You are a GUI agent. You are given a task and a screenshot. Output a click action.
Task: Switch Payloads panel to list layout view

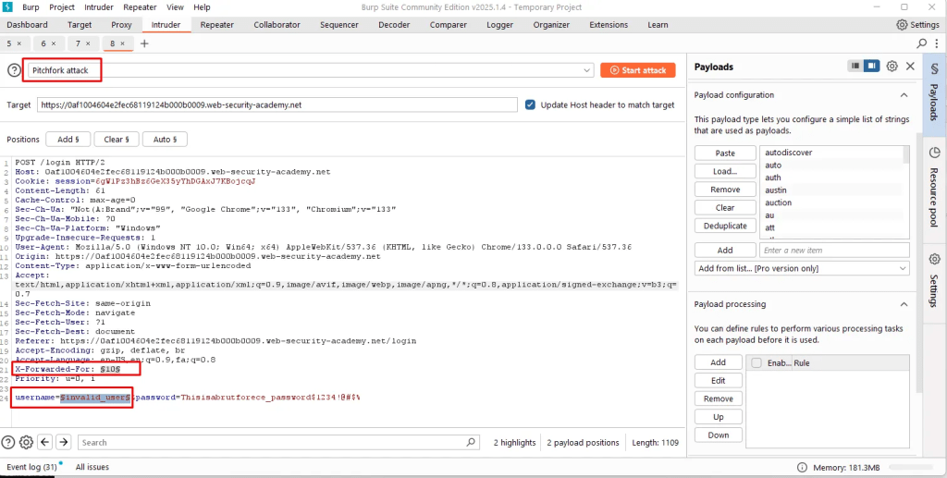[x=855, y=67]
